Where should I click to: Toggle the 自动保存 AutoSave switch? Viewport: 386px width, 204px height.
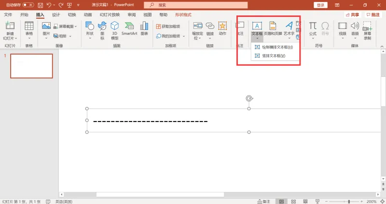(28, 5)
